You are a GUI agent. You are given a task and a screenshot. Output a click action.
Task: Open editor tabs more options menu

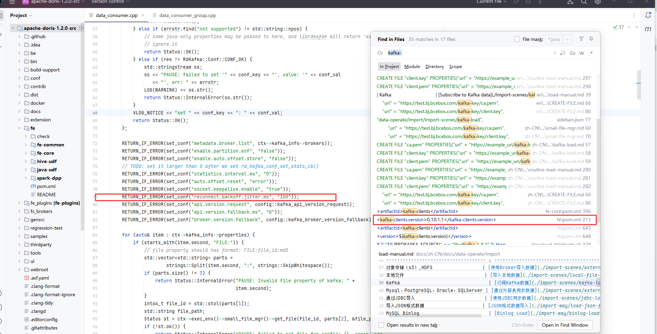(x=634, y=15)
